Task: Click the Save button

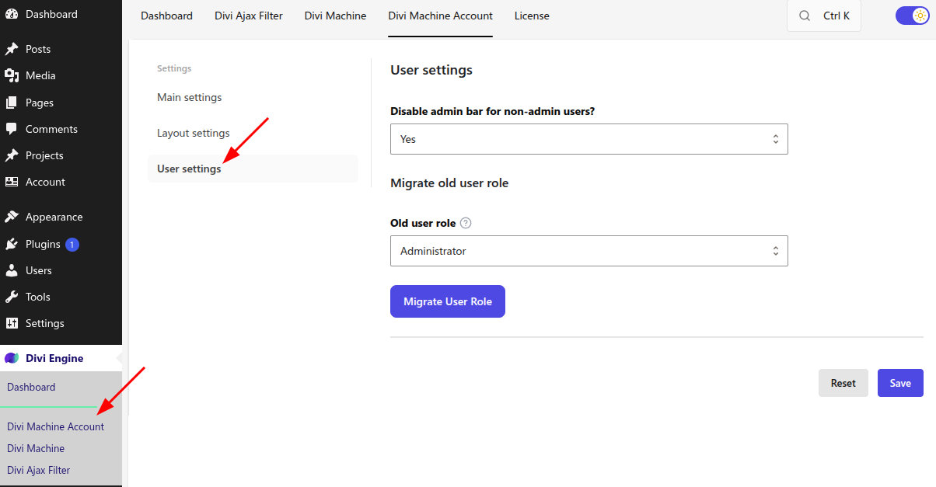Action: (900, 383)
